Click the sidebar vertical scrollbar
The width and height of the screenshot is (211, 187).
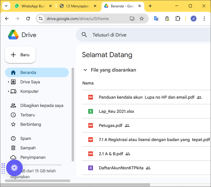click(73, 115)
